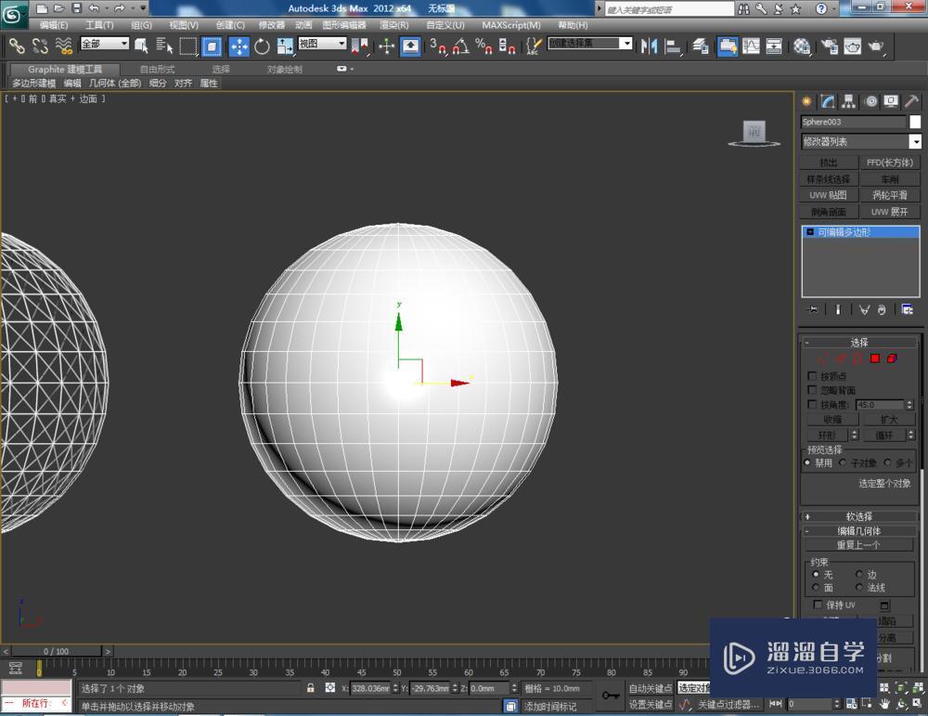
Task: Click the 子对象 preview selection radio button
Action: tap(841, 462)
